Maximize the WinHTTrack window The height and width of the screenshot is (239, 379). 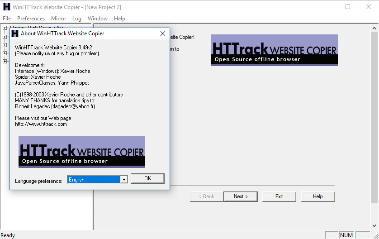(348, 7)
